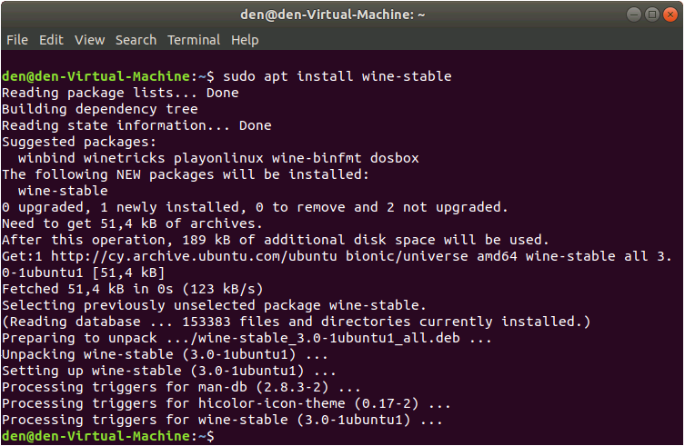Open the Search menu
Screen dimensions: 685x446
[136, 40]
